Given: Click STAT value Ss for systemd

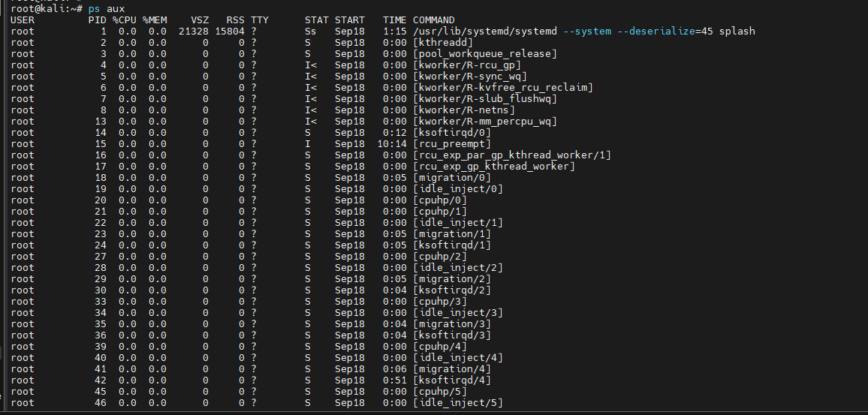Looking at the screenshot, I should tap(311, 31).
